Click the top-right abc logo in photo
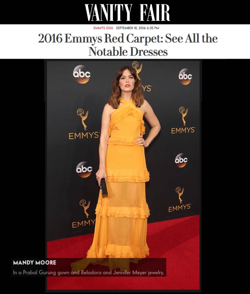This screenshot has height=294, width=250. (x=185, y=76)
